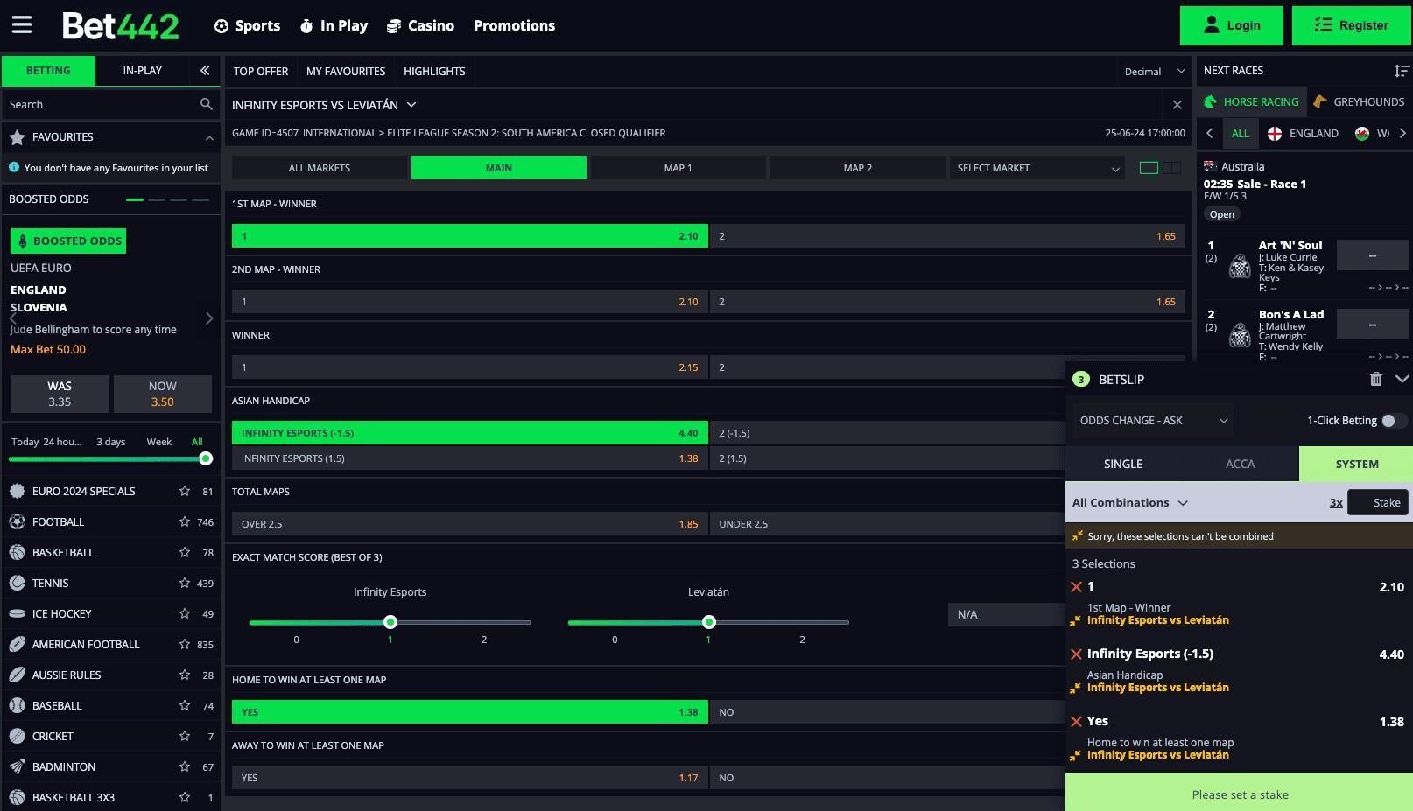Show previous race region with left arrow
This screenshot has width=1413, height=811.
1210,134
